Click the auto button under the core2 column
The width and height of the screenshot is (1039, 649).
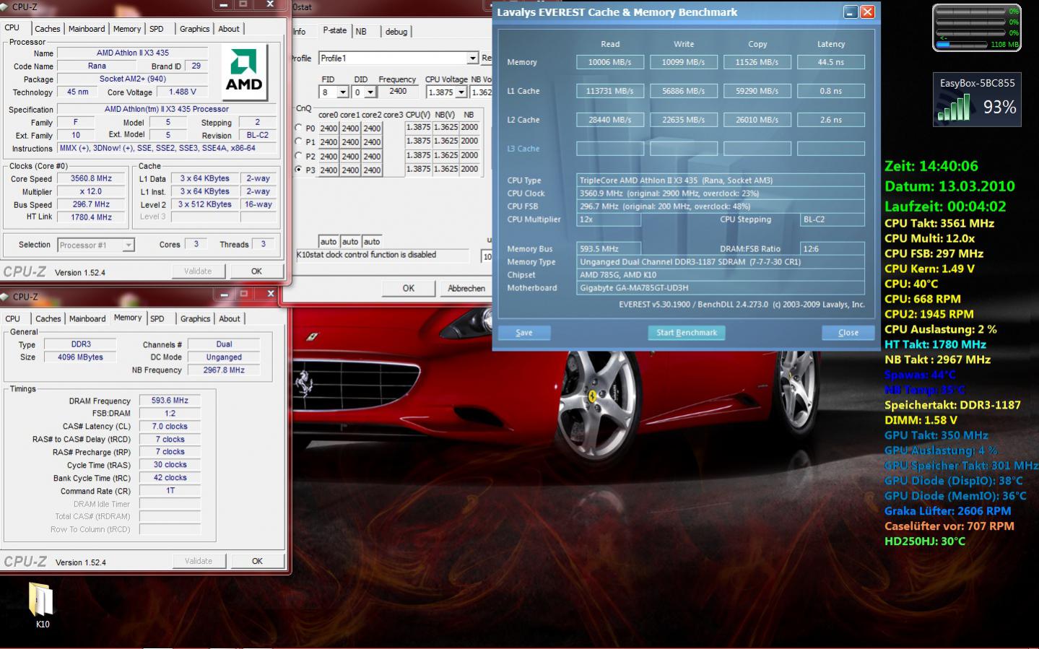click(372, 242)
